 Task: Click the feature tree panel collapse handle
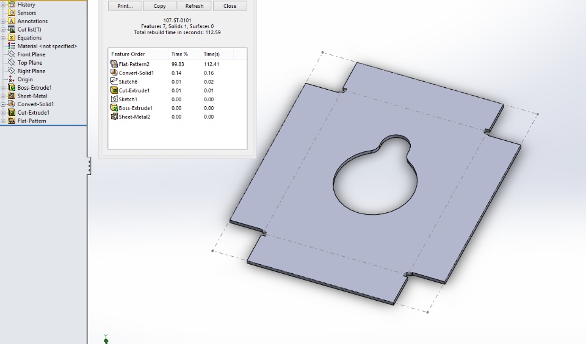click(x=89, y=165)
